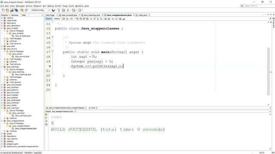
Task: Click the Open Project toolbar icon
Action: coord(12,10)
